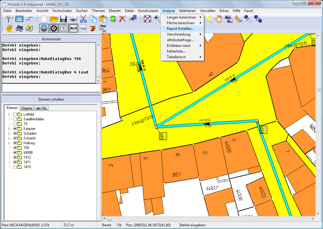Enable the Luftbild layer checkbox
This screenshot has width=323, height=229.
(15, 114)
